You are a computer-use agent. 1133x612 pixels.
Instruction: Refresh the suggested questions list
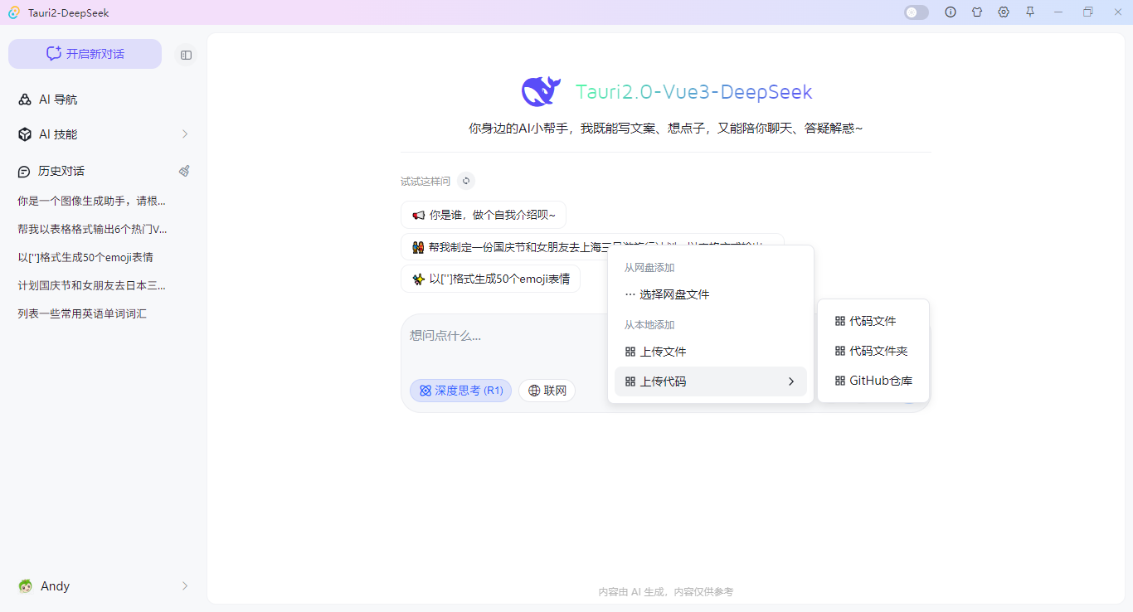pyautogui.click(x=466, y=181)
